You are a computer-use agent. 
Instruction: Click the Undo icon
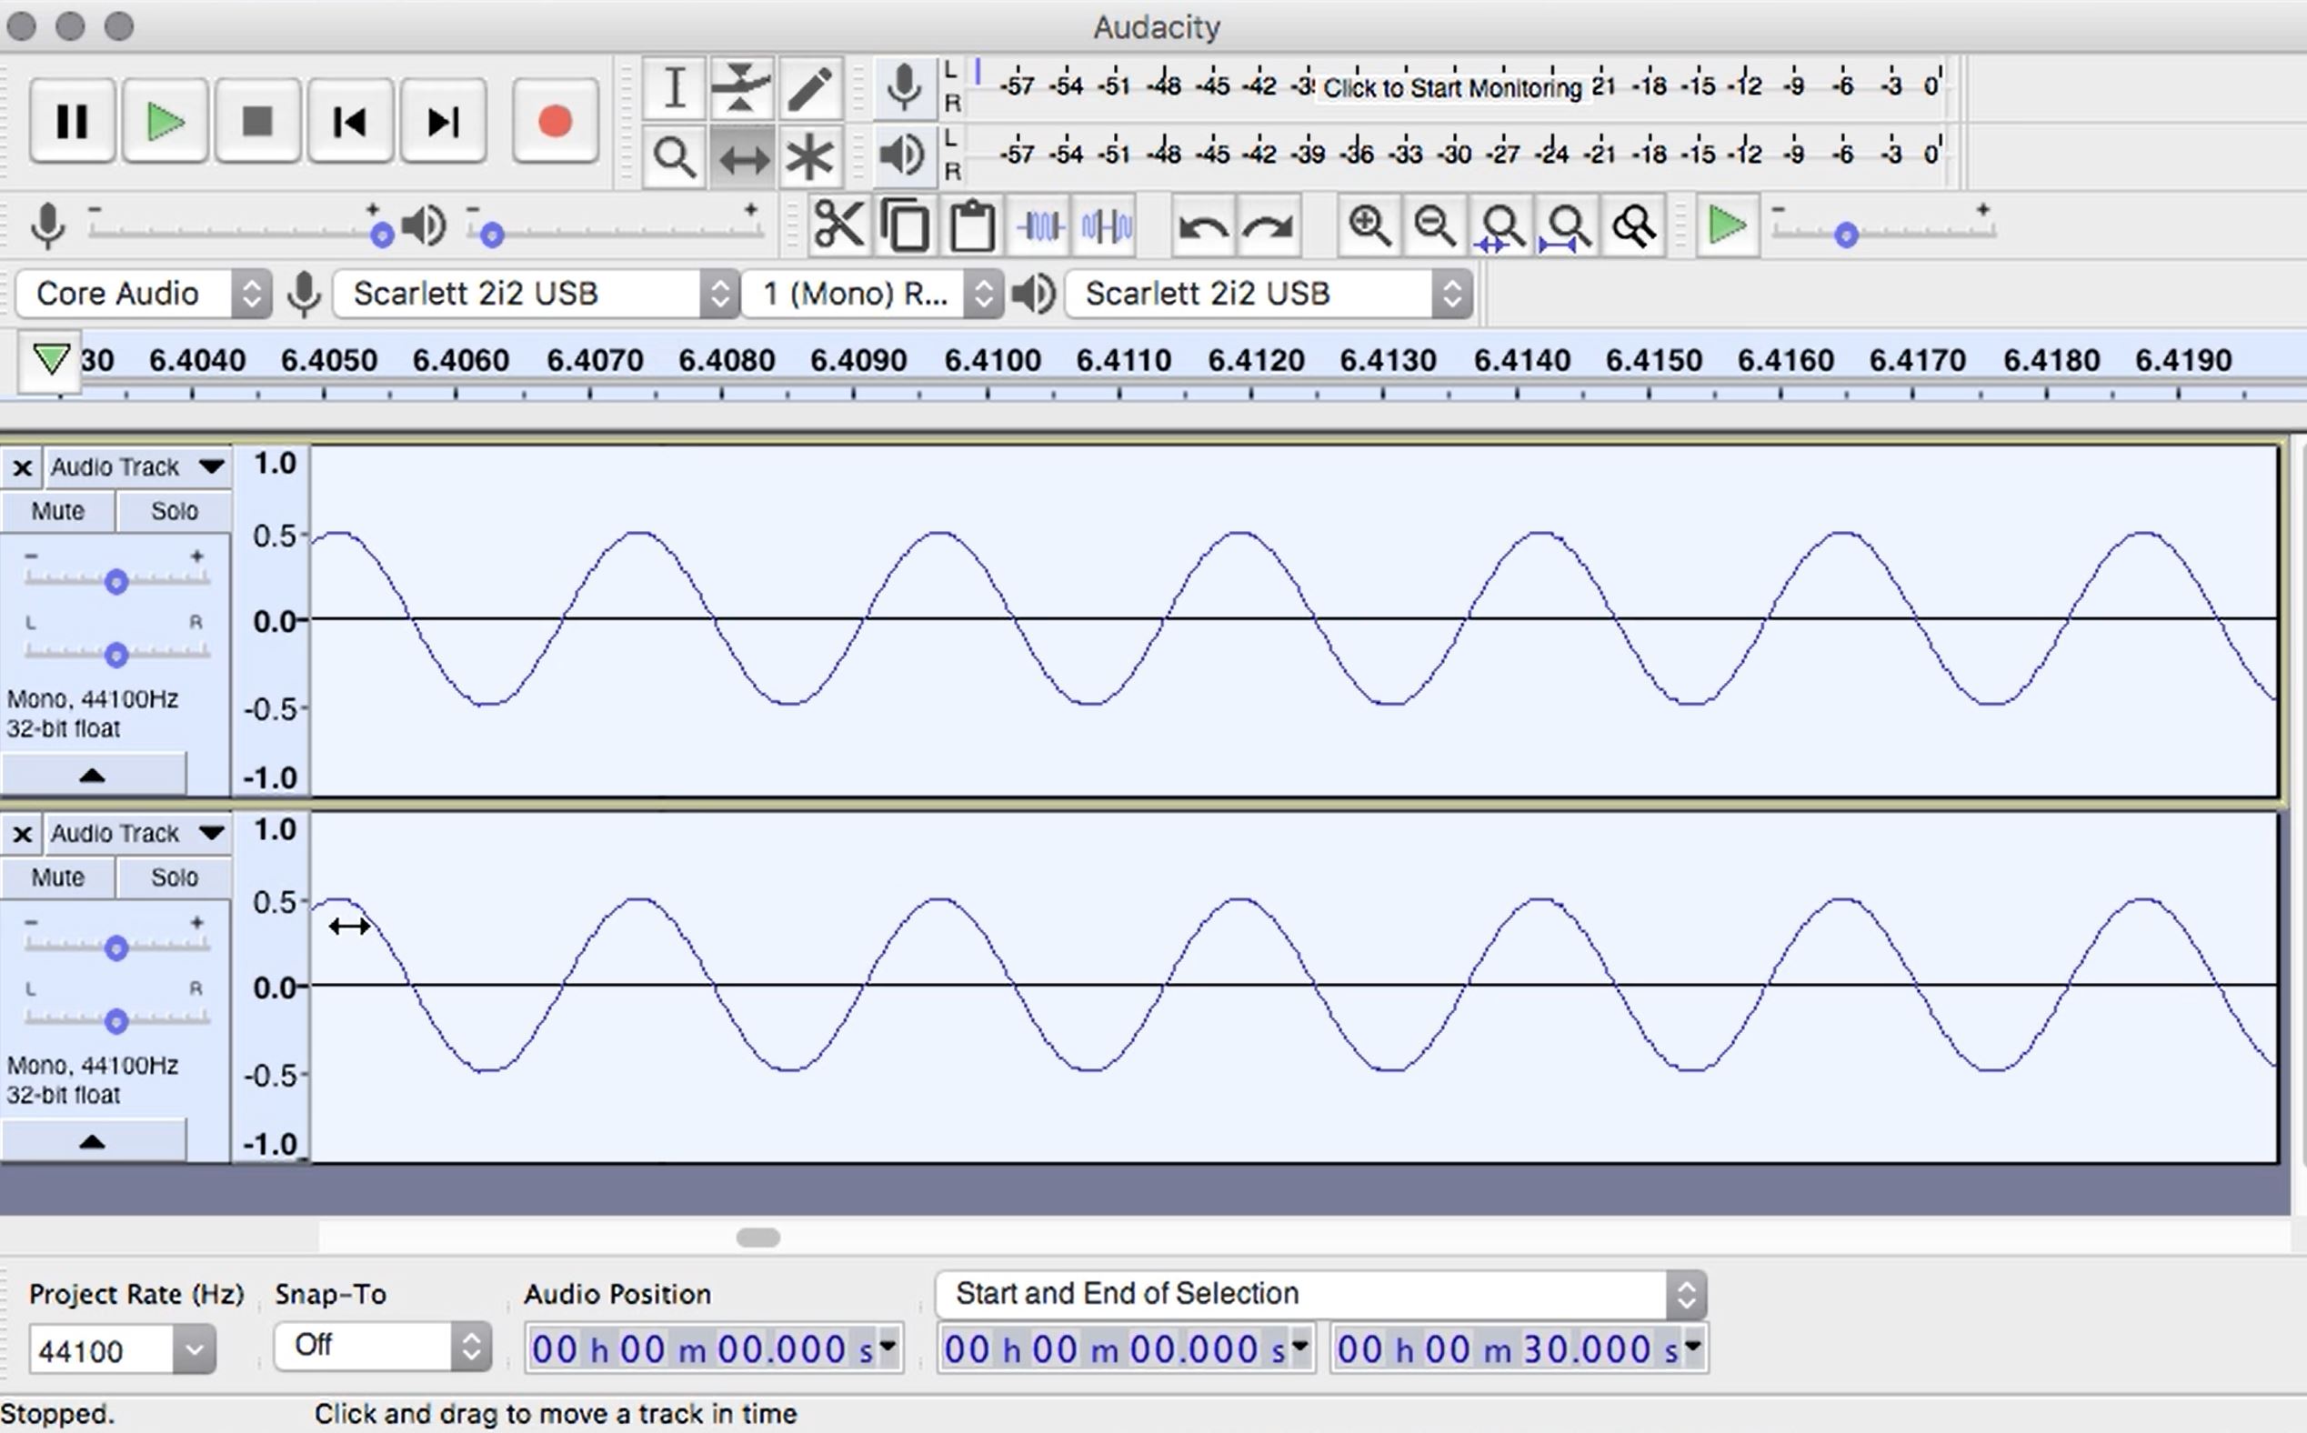point(1202,225)
